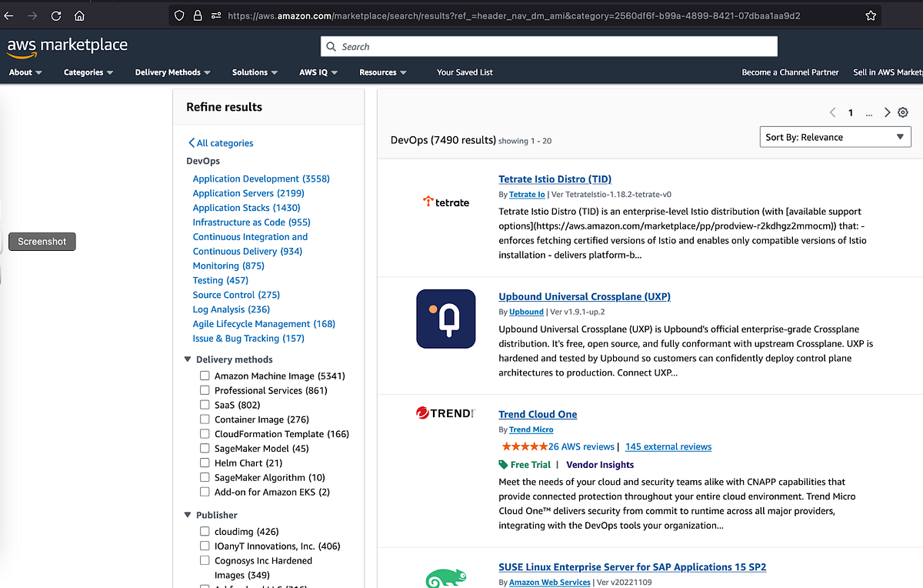Enable the cloudimg publisher filter
This screenshot has width=923, height=588.
pos(205,531)
